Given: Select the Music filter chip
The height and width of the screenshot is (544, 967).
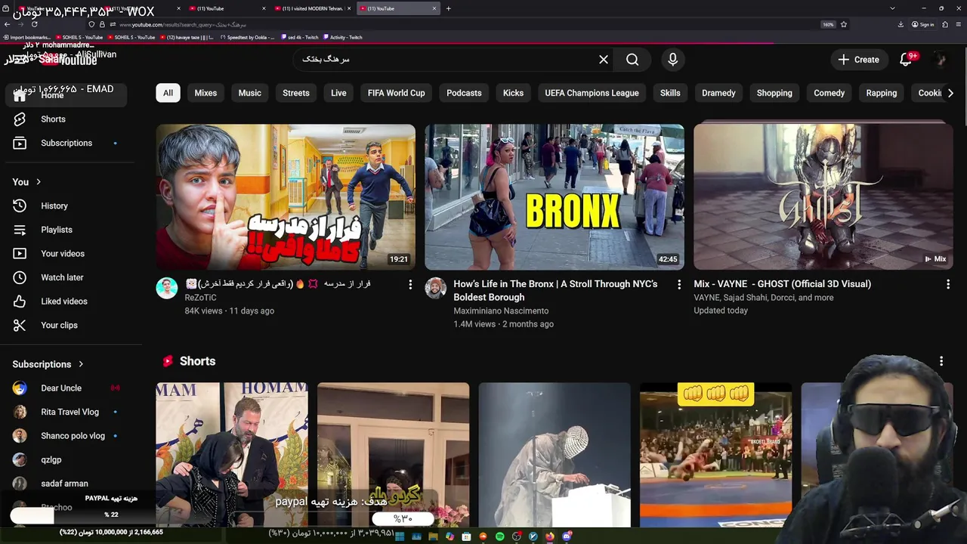Looking at the screenshot, I should pyautogui.click(x=249, y=93).
